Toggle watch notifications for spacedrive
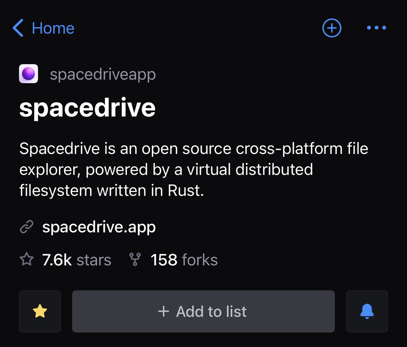The height and width of the screenshot is (347, 407). pos(367,311)
